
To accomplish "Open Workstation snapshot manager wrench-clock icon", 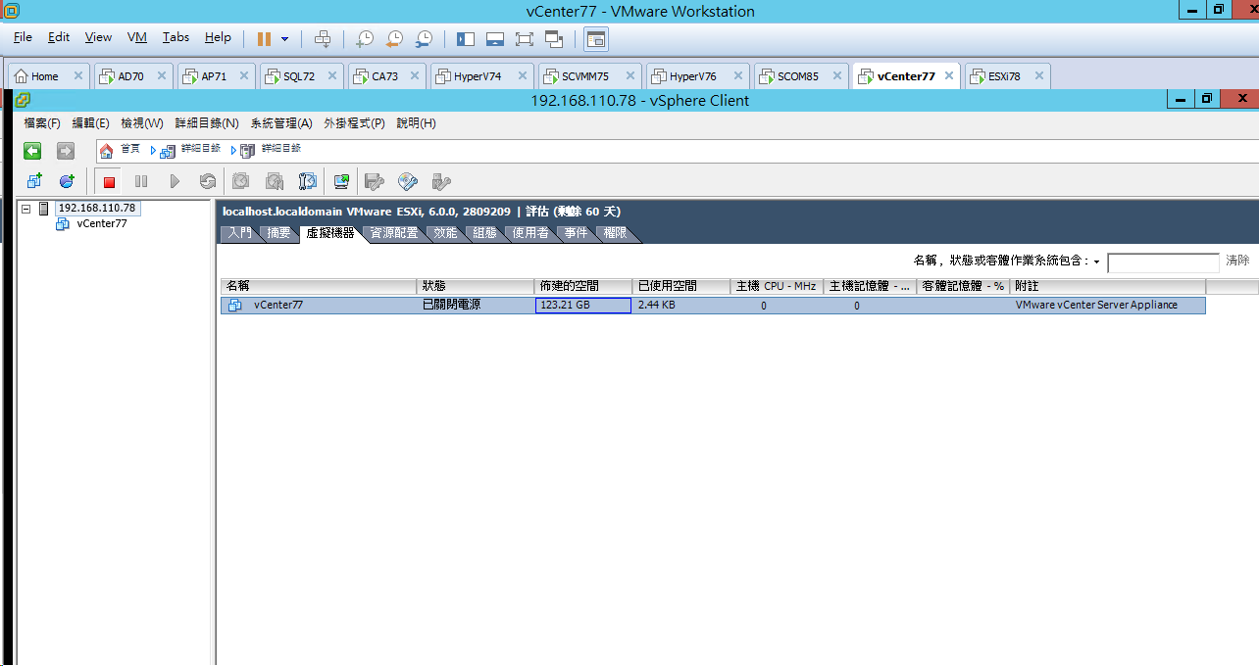I will click(x=425, y=38).
